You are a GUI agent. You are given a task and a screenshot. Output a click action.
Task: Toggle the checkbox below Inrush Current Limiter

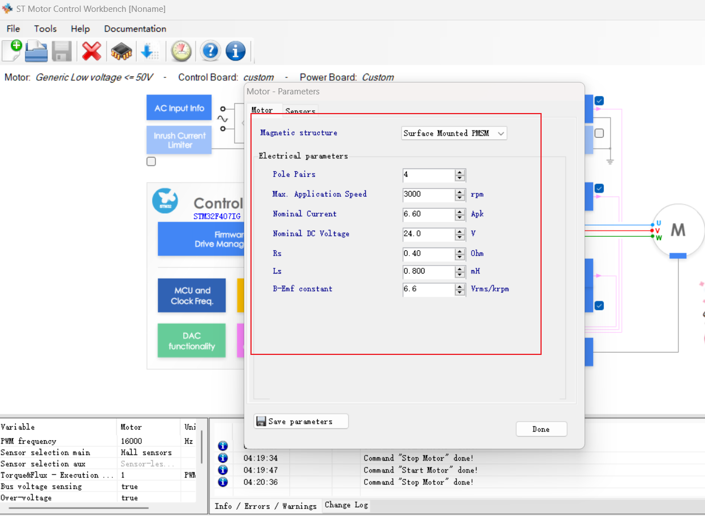click(151, 162)
